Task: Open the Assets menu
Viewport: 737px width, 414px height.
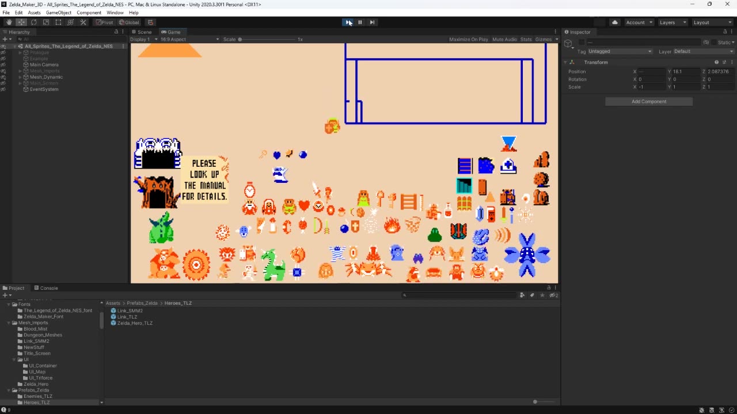Action: click(34, 13)
